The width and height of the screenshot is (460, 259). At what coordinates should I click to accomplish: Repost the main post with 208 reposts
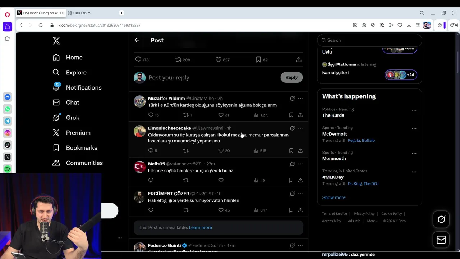tap(178, 59)
